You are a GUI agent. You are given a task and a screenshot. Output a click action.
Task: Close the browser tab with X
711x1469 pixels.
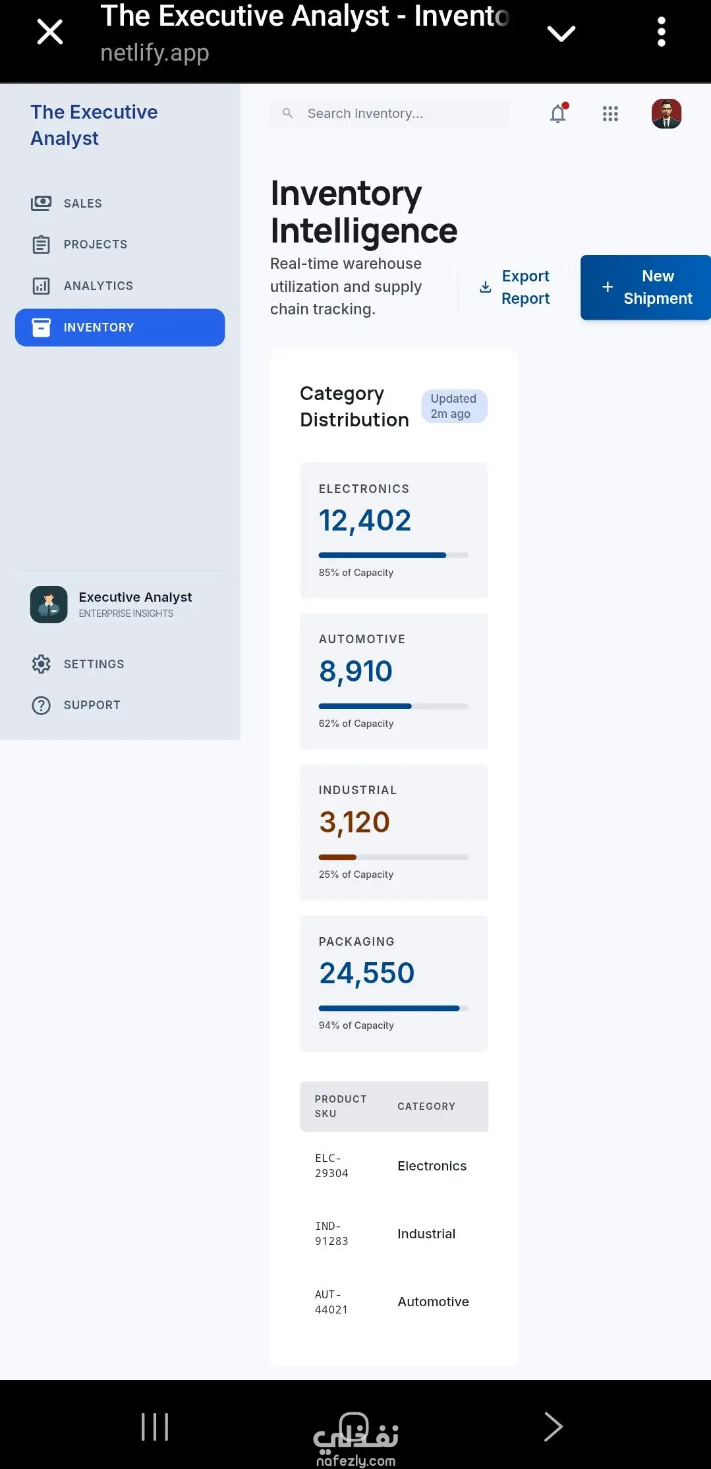50,32
